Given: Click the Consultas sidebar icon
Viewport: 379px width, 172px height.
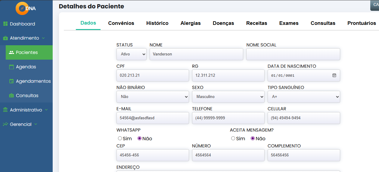Looking at the screenshot, I should point(11,96).
